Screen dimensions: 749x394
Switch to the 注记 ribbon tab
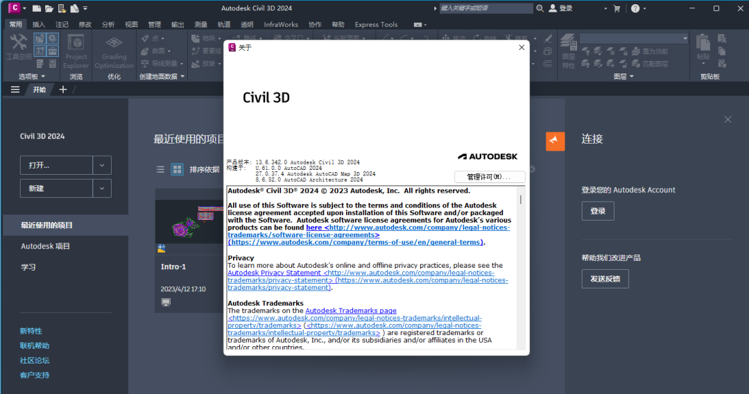tap(62, 25)
